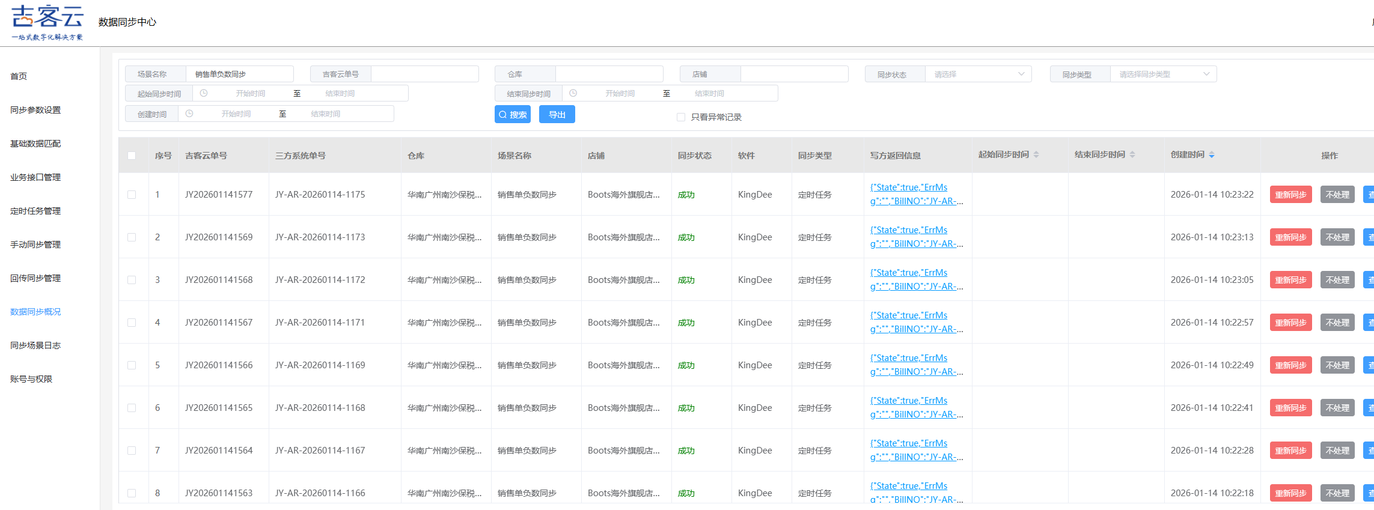
Task: Sort by 起始同步时间 column arrows
Action: pyautogui.click(x=1036, y=155)
